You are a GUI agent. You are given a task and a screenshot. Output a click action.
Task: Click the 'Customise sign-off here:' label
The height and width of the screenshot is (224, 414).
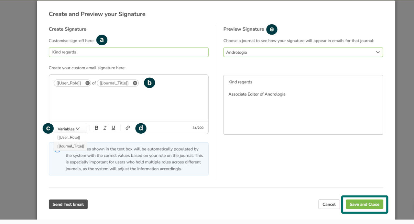(x=71, y=40)
